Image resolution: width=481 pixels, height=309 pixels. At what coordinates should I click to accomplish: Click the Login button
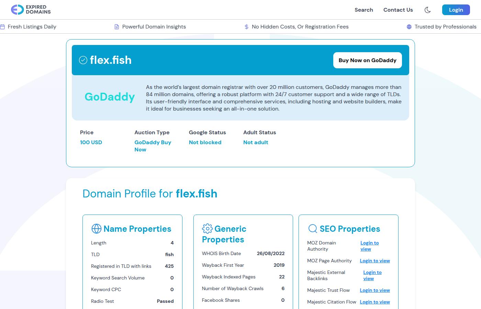click(456, 10)
